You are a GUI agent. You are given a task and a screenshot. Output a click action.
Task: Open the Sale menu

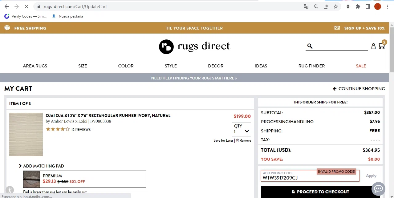point(361,66)
